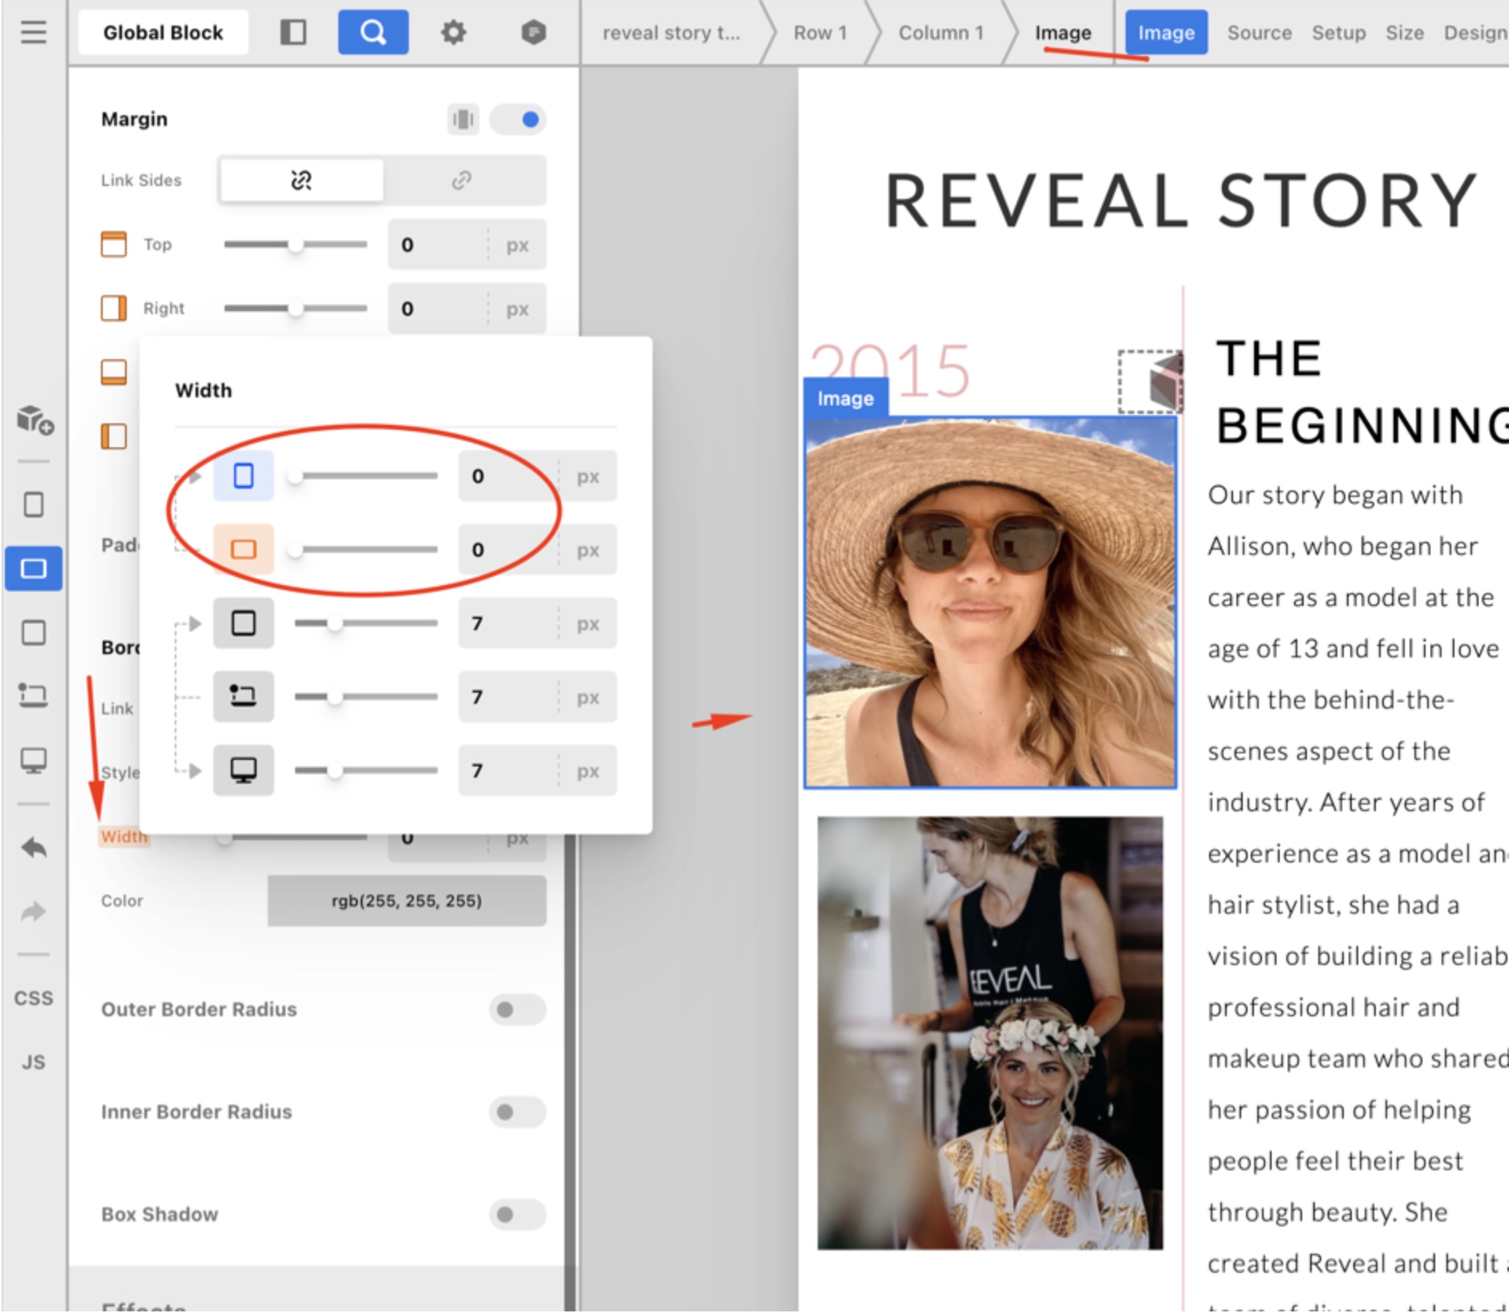Click the rgb(255, 255, 255) color field

pyautogui.click(x=407, y=901)
